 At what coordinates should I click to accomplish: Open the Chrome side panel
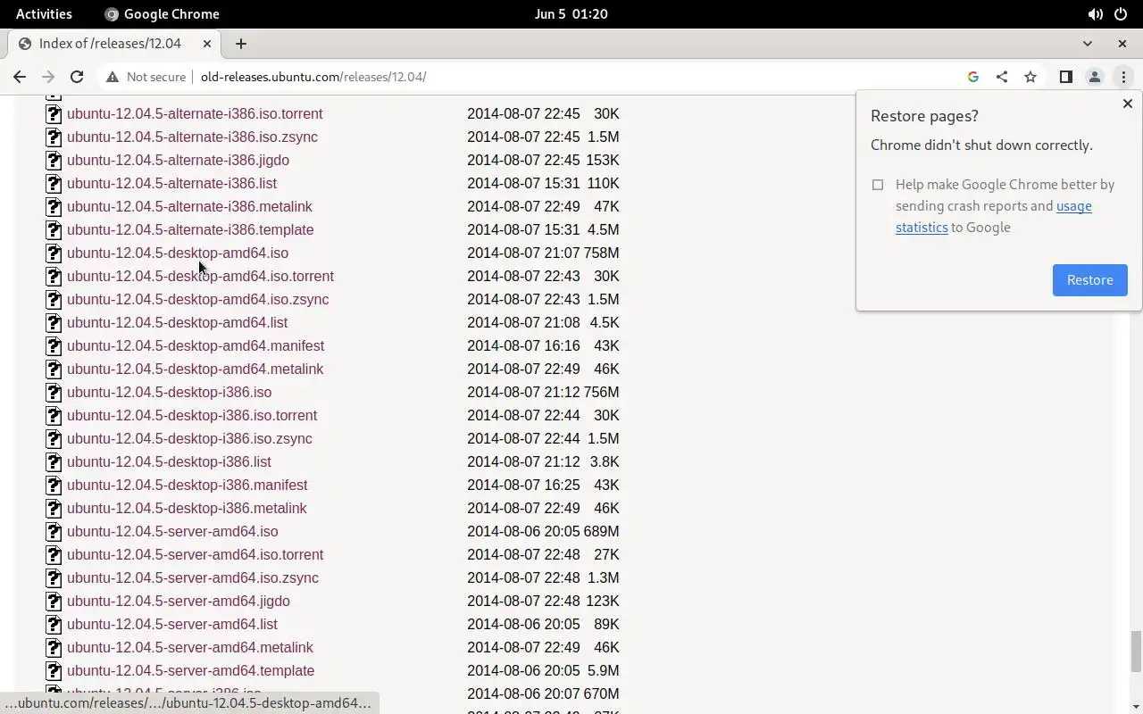pyautogui.click(x=1065, y=77)
